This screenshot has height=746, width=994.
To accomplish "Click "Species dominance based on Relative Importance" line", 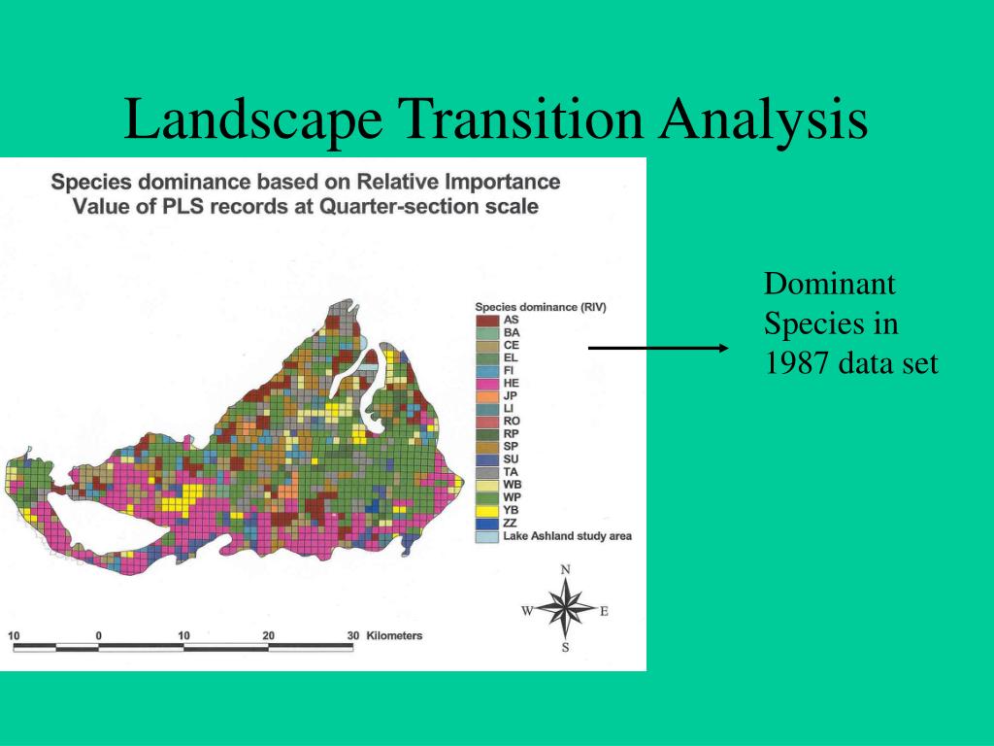I will (306, 182).
